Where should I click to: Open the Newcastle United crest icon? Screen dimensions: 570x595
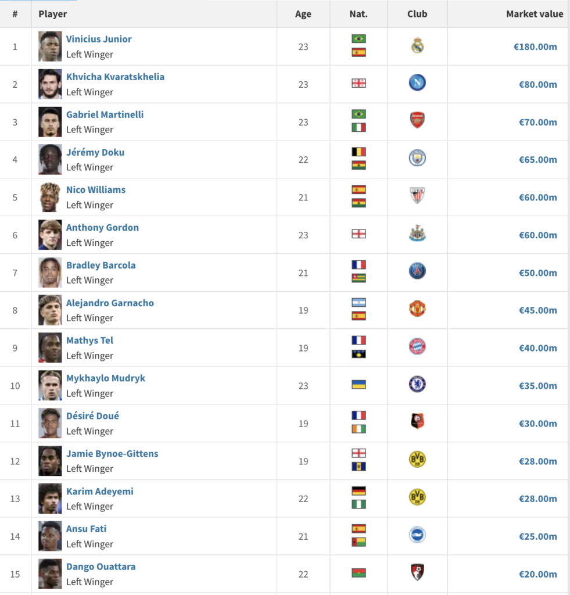[x=417, y=234]
